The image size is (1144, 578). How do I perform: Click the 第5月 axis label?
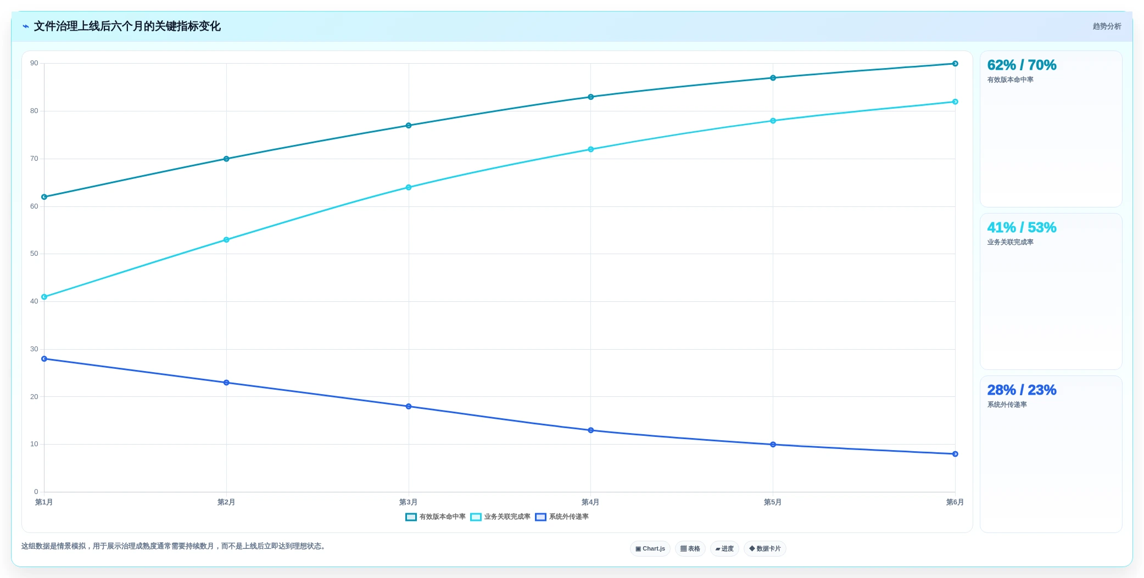click(x=773, y=502)
